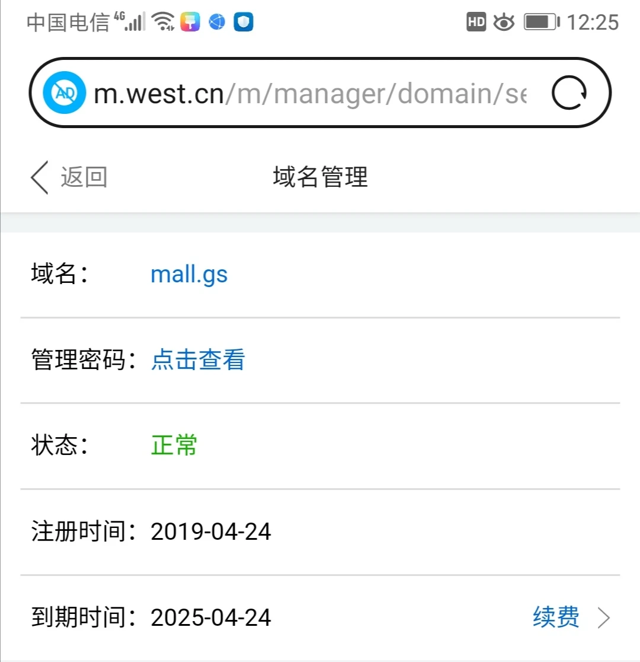Click 点击查看 to reveal management password
Screen dimensions: 640x662
click(x=198, y=360)
